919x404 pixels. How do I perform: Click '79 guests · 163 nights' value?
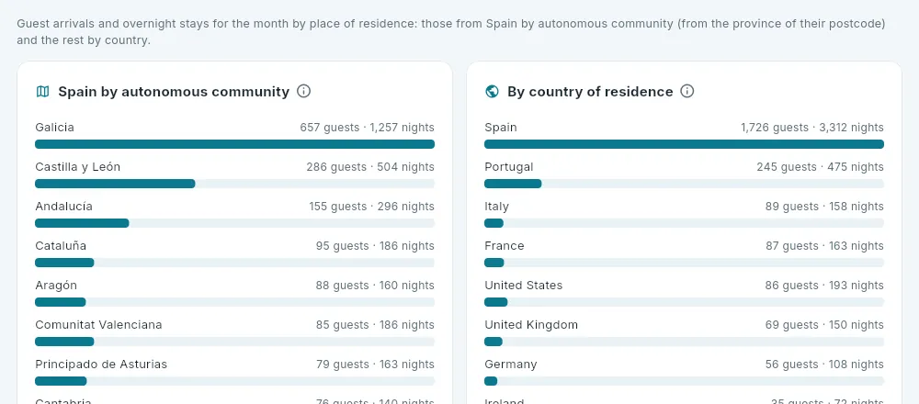[x=375, y=365]
